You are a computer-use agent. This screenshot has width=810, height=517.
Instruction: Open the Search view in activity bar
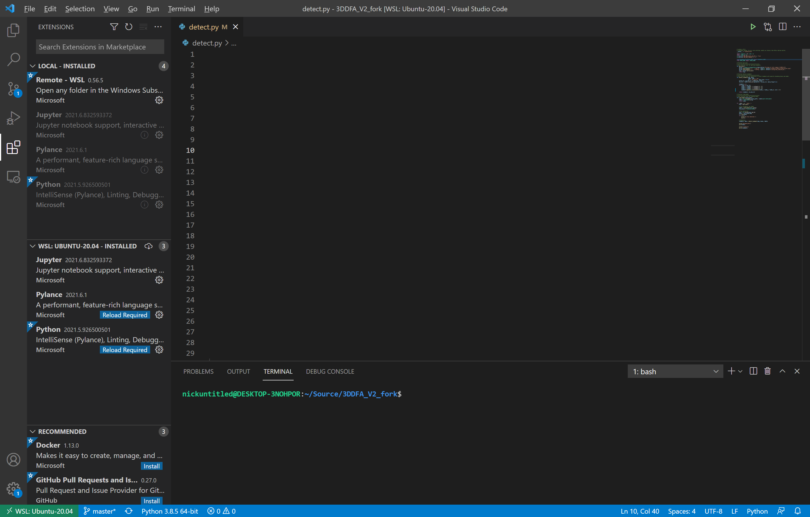[x=13, y=60]
